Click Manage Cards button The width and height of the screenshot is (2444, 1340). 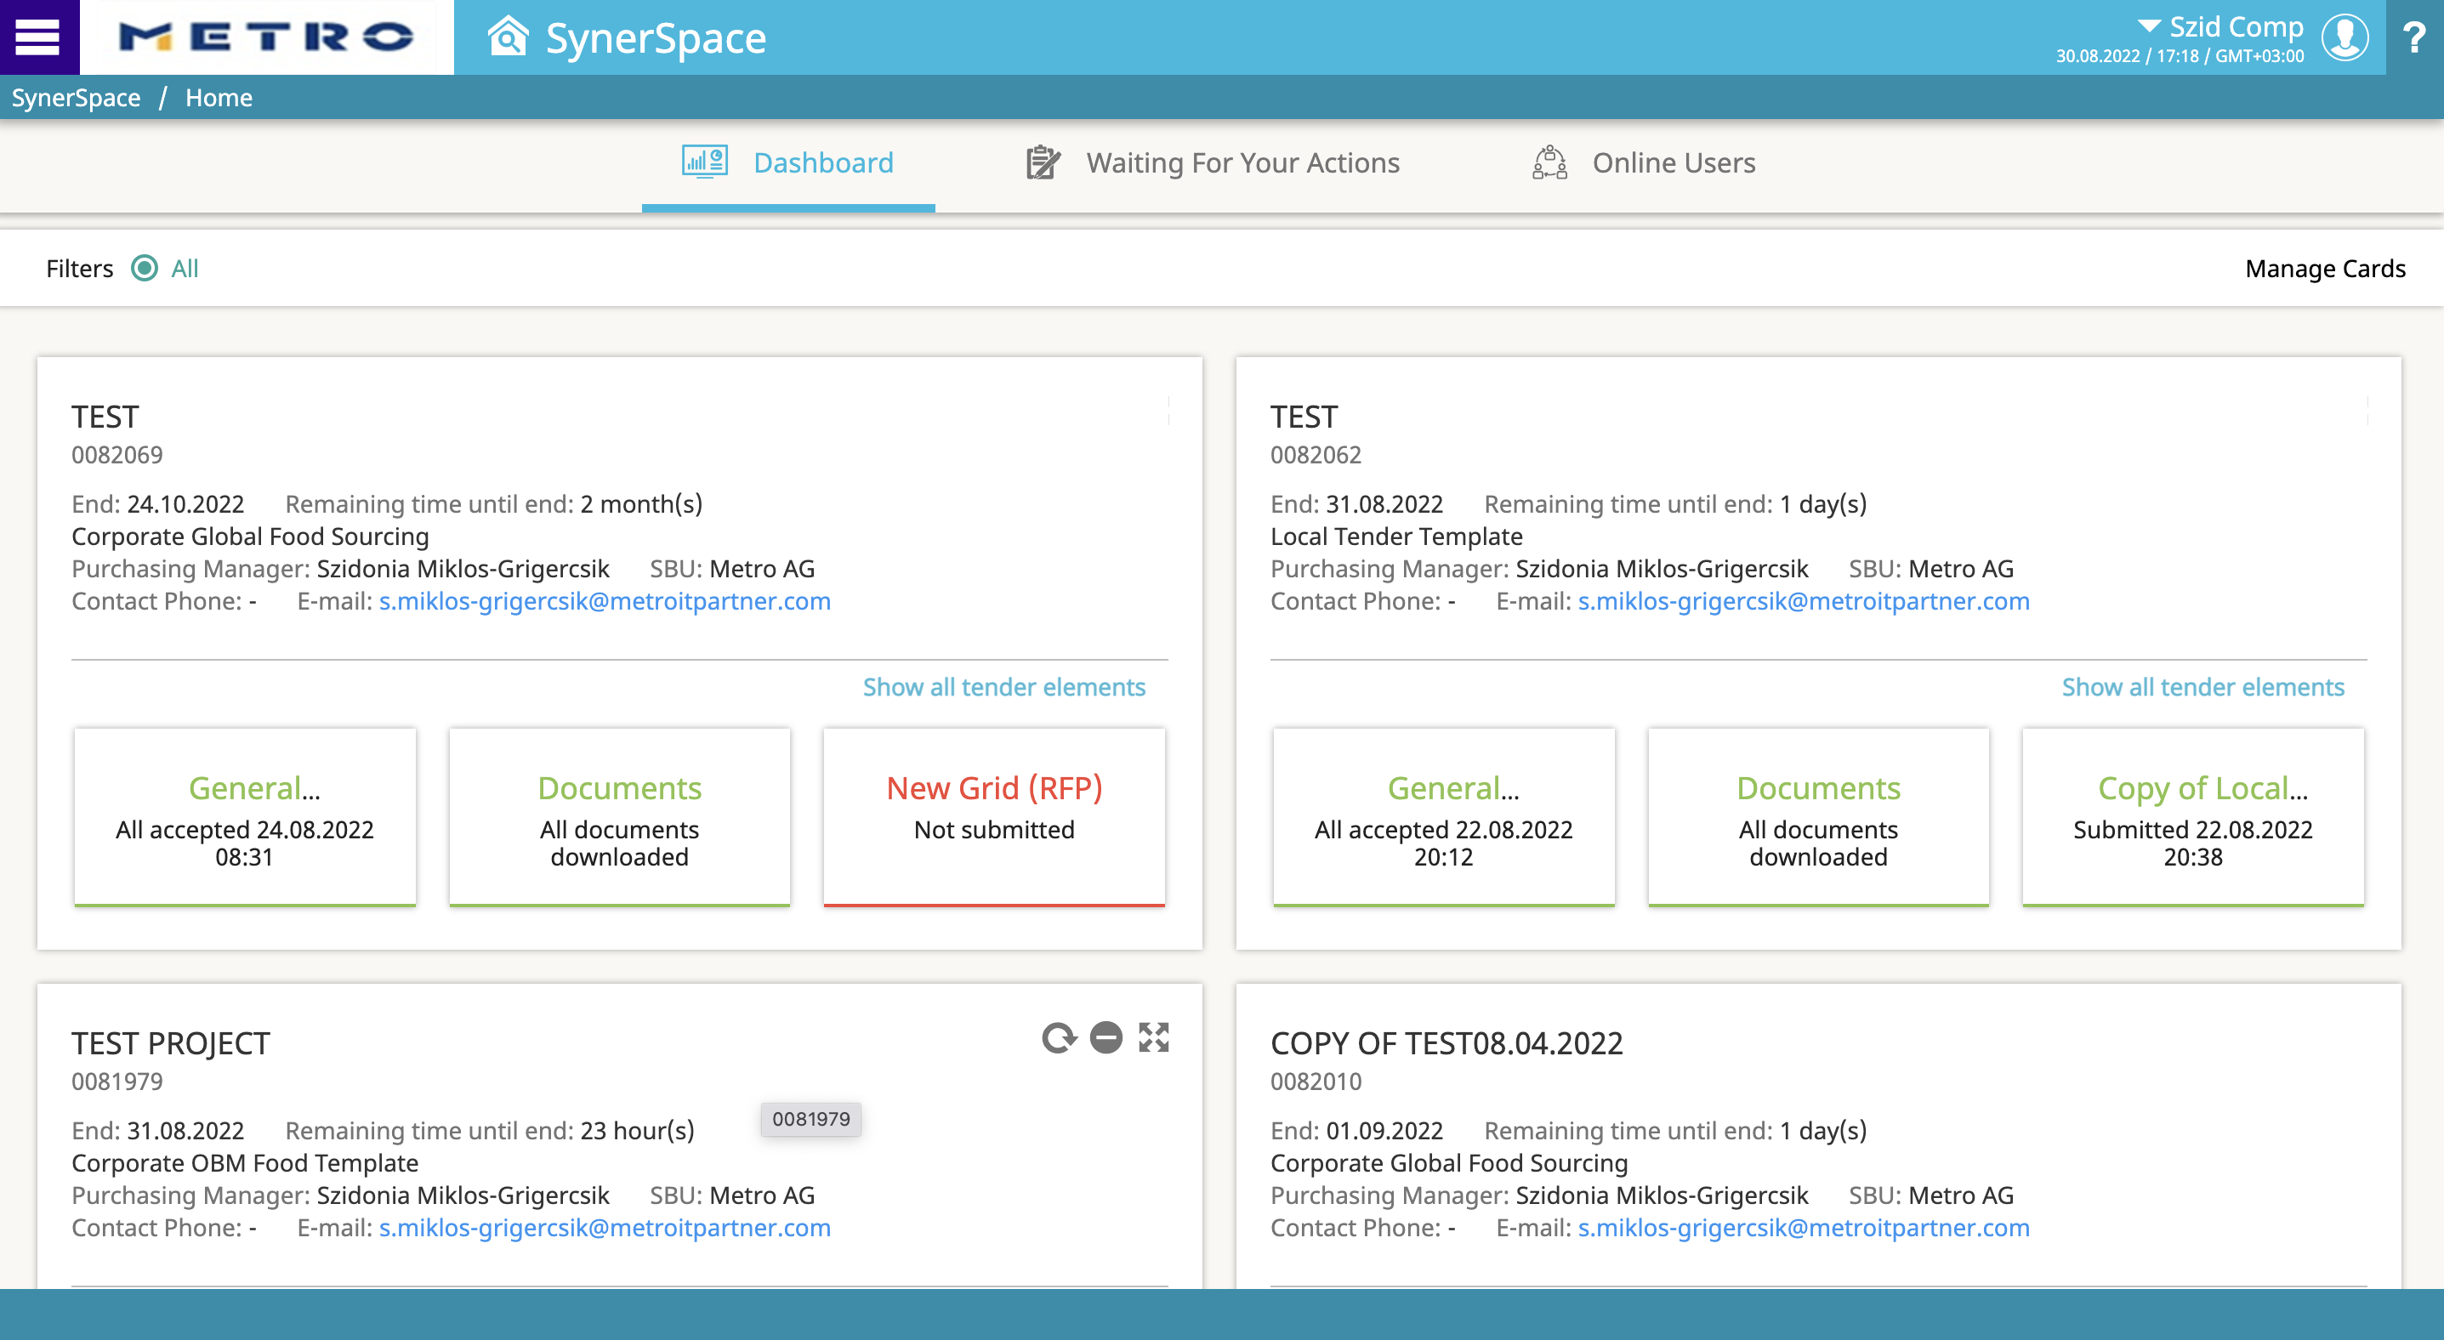coord(2324,269)
